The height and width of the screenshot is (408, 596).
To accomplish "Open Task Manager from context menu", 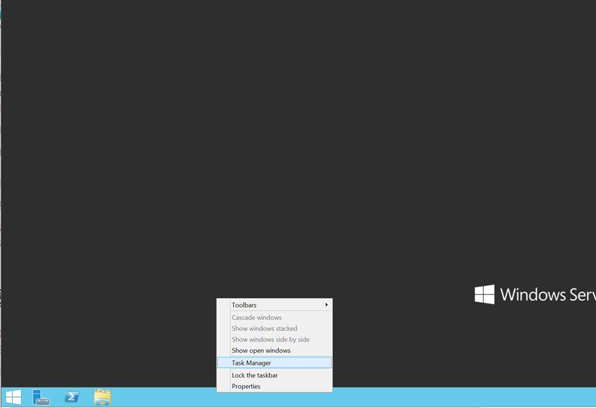I will (x=275, y=363).
